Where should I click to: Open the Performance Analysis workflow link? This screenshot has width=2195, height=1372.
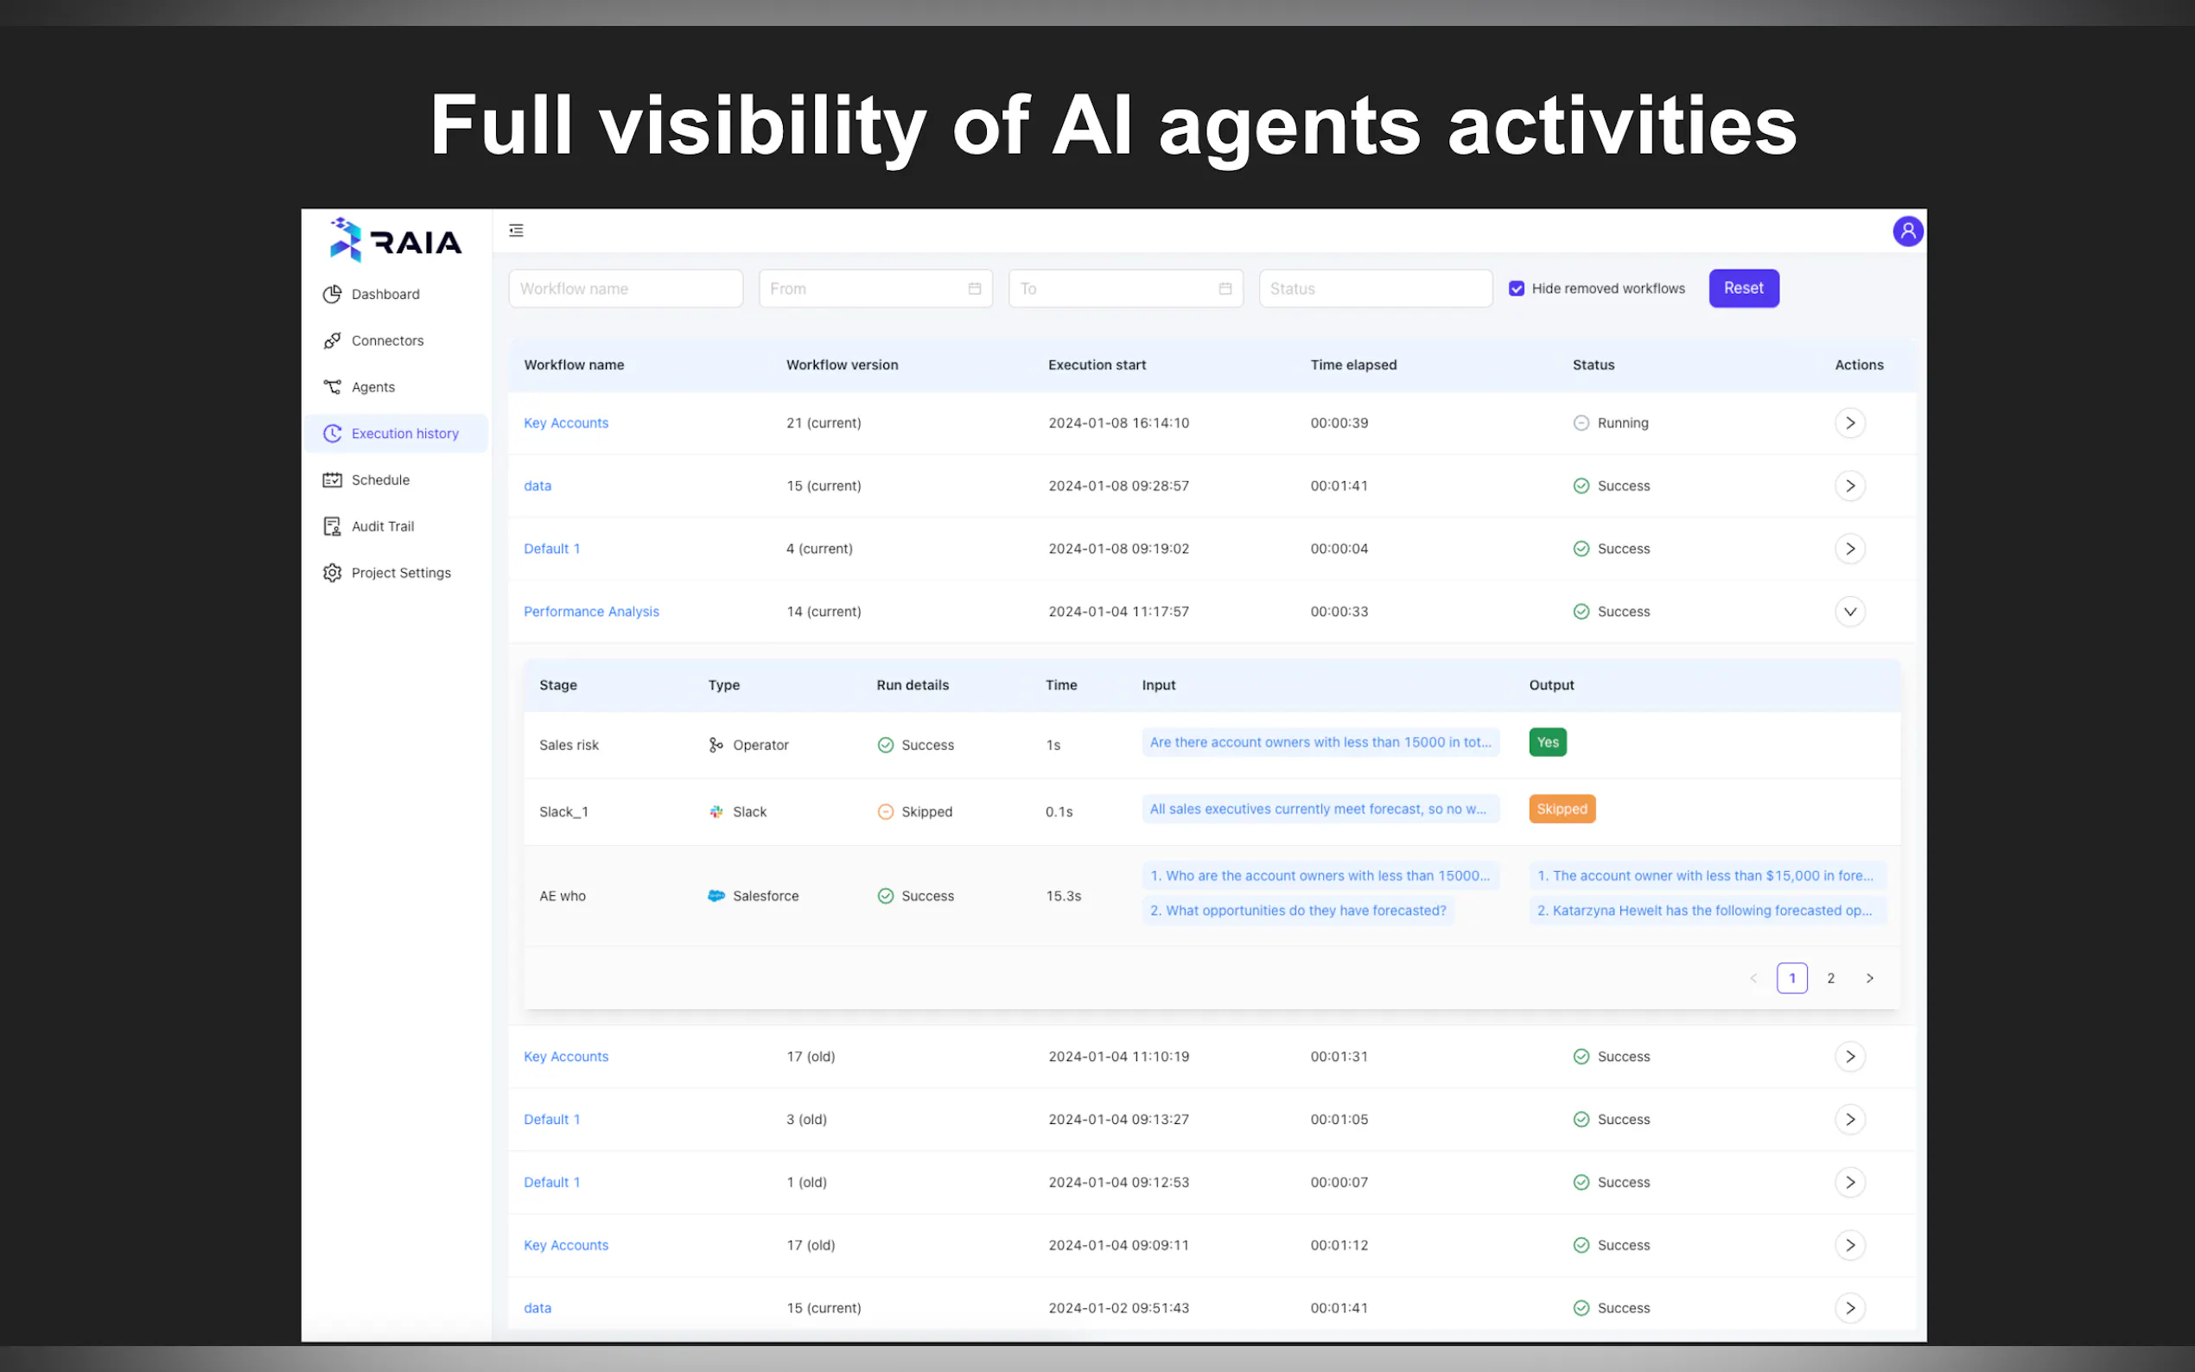(x=591, y=612)
